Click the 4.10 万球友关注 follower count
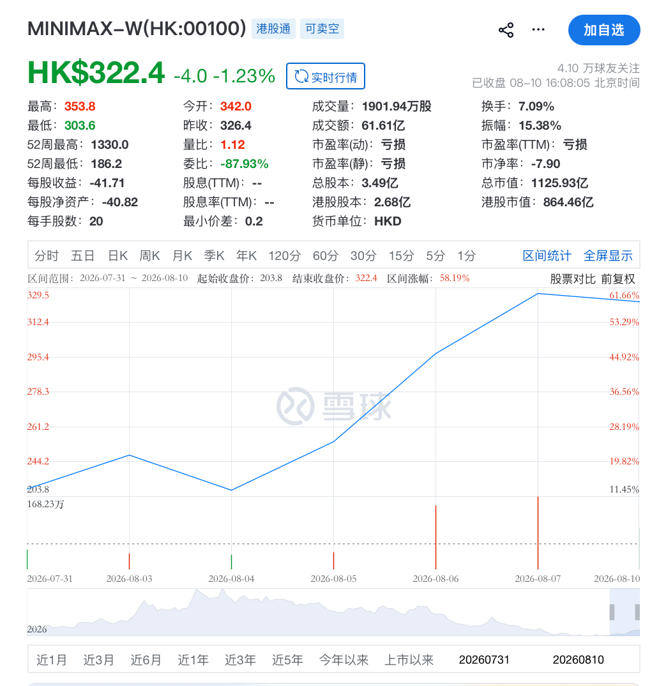 click(598, 68)
